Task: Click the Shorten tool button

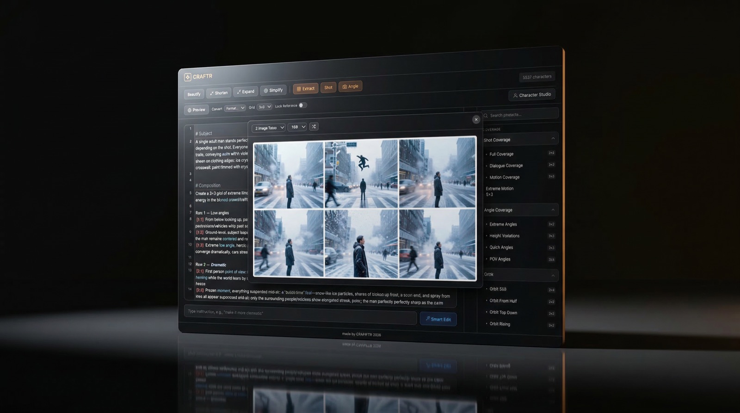Action: coord(219,93)
